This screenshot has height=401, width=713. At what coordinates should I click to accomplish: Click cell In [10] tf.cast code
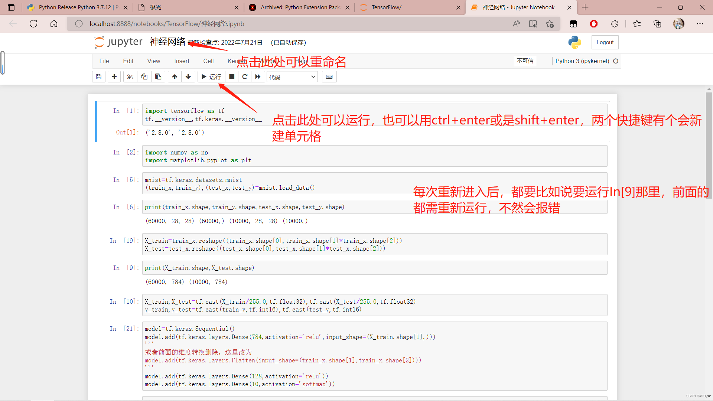pos(375,305)
